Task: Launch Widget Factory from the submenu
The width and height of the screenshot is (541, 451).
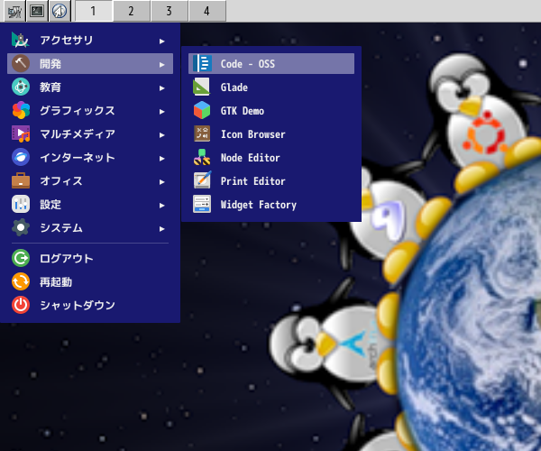Action: point(271,204)
